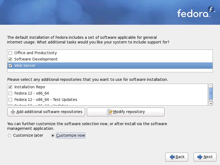Click the plus icon on Add repositories
This screenshot has width=220, height=165.
13,112
